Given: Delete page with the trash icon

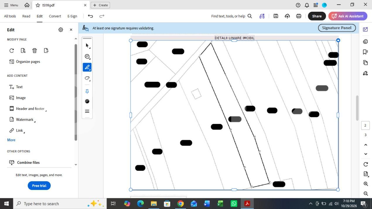Looking at the screenshot, I should (35, 51).
